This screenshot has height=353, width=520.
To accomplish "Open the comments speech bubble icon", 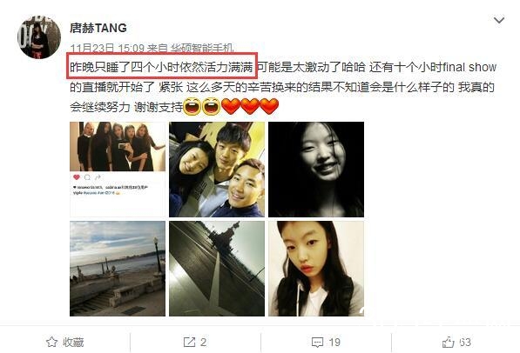I will point(317,343).
